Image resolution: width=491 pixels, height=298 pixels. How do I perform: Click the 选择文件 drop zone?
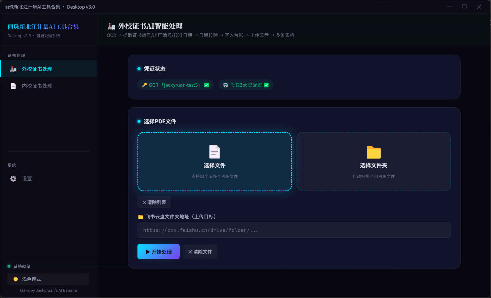pos(215,162)
